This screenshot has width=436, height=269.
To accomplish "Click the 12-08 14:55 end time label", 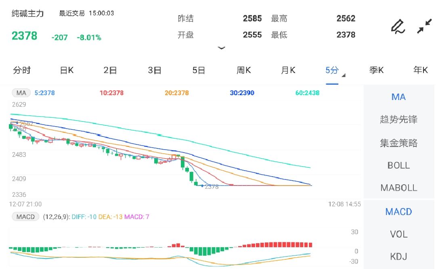I will (x=344, y=204).
